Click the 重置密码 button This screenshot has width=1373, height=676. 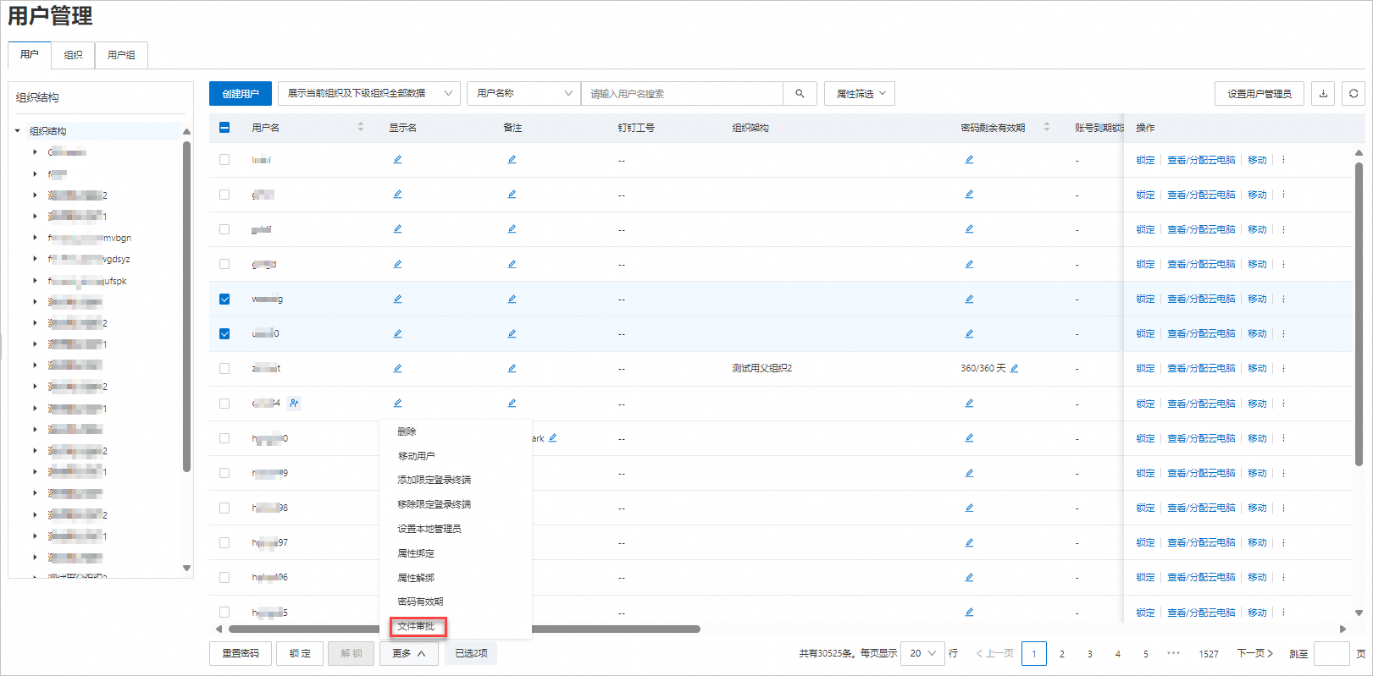pos(241,653)
